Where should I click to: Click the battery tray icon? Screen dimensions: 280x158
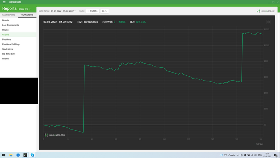point(248,155)
